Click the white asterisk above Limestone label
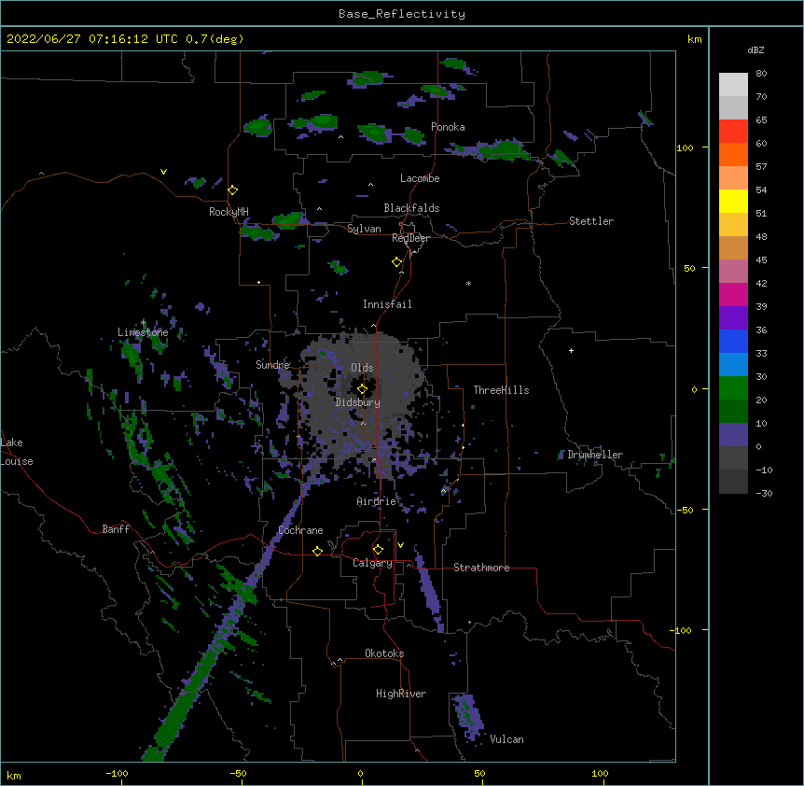This screenshot has width=804, height=786. pos(143,322)
